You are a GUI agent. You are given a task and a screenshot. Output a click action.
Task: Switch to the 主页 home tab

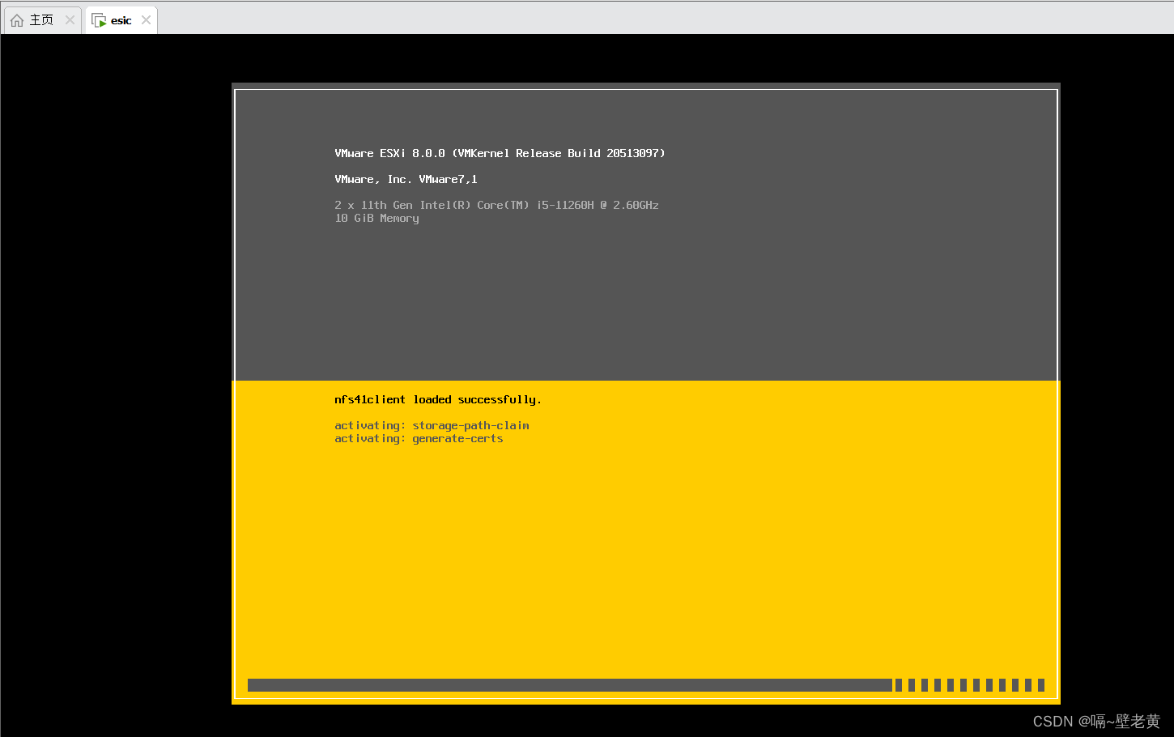coord(42,20)
